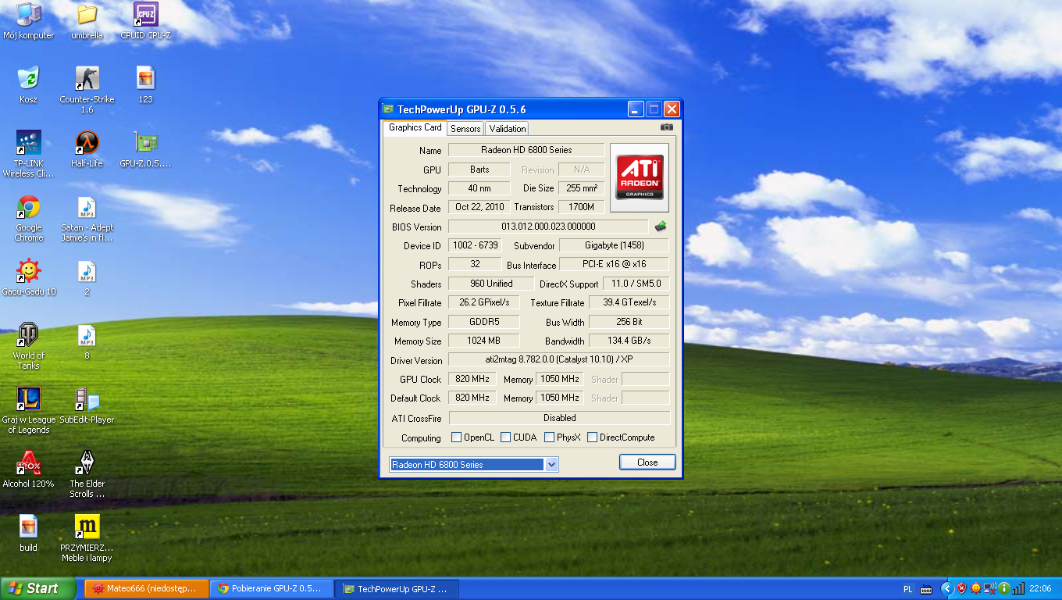Click the 22:06 taskbar clock
Screen dimensions: 1062x600
pos(1040,589)
